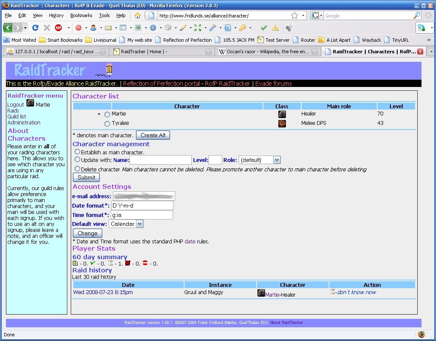Choose the 'Establish as main character' option
Image resolution: width=436 pixels, height=341 pixels.
(77, 152)
